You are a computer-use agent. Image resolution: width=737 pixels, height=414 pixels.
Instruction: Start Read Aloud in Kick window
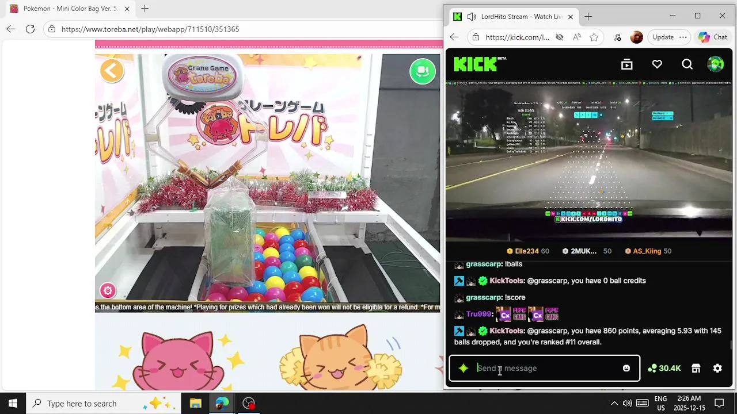coord(577,37)
